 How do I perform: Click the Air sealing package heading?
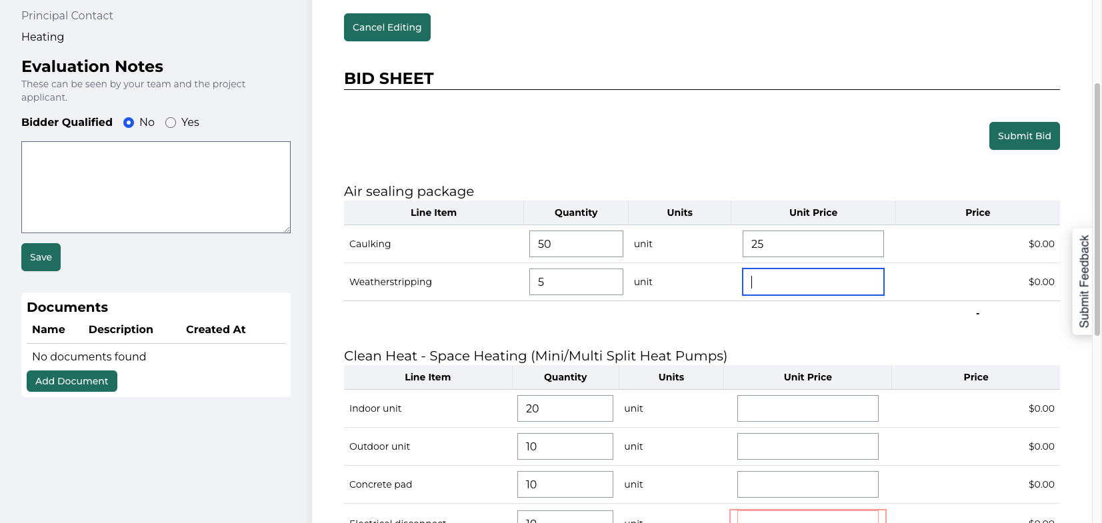pyautogui.click(x=409, y=192)
